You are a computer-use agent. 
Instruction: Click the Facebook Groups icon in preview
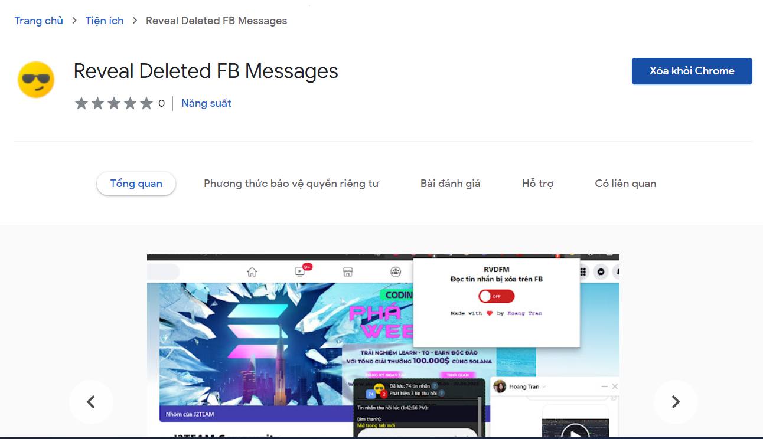click(x=396, y=272)
